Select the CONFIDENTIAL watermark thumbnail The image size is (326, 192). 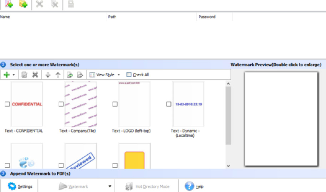[x=27, y=104]
